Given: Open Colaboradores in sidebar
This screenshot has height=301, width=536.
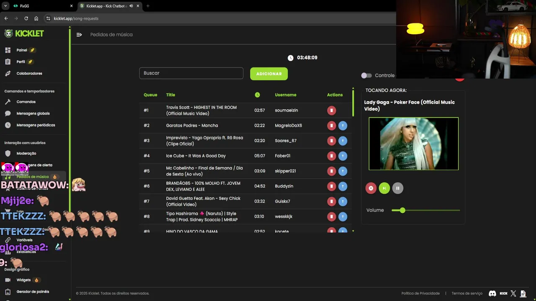Looking at the screenshot, I should (x=29, y=74).
